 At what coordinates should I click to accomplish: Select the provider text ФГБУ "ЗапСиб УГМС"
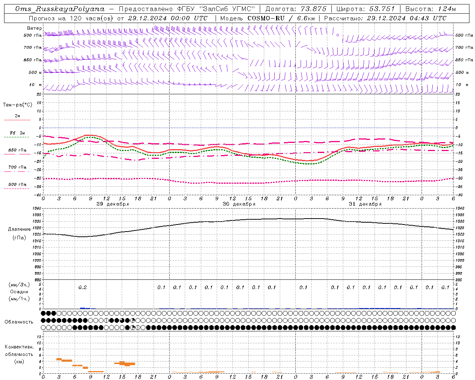(x=216, y=9)
